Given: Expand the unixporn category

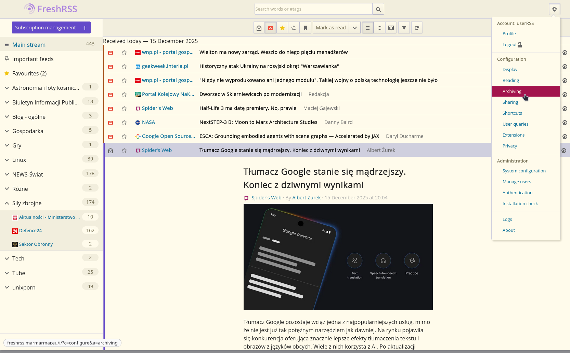Looking at the screenshot, I should click(7, 287).
